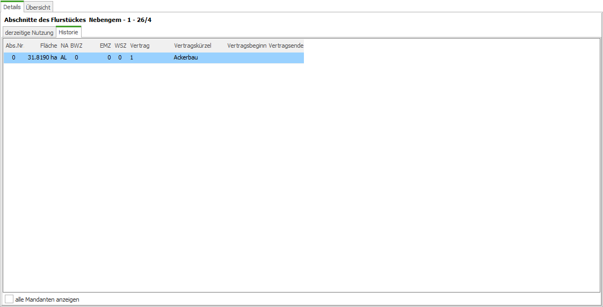Switch to the Details tab
This screenshot has height=307, width=603.
pos(12,7)
